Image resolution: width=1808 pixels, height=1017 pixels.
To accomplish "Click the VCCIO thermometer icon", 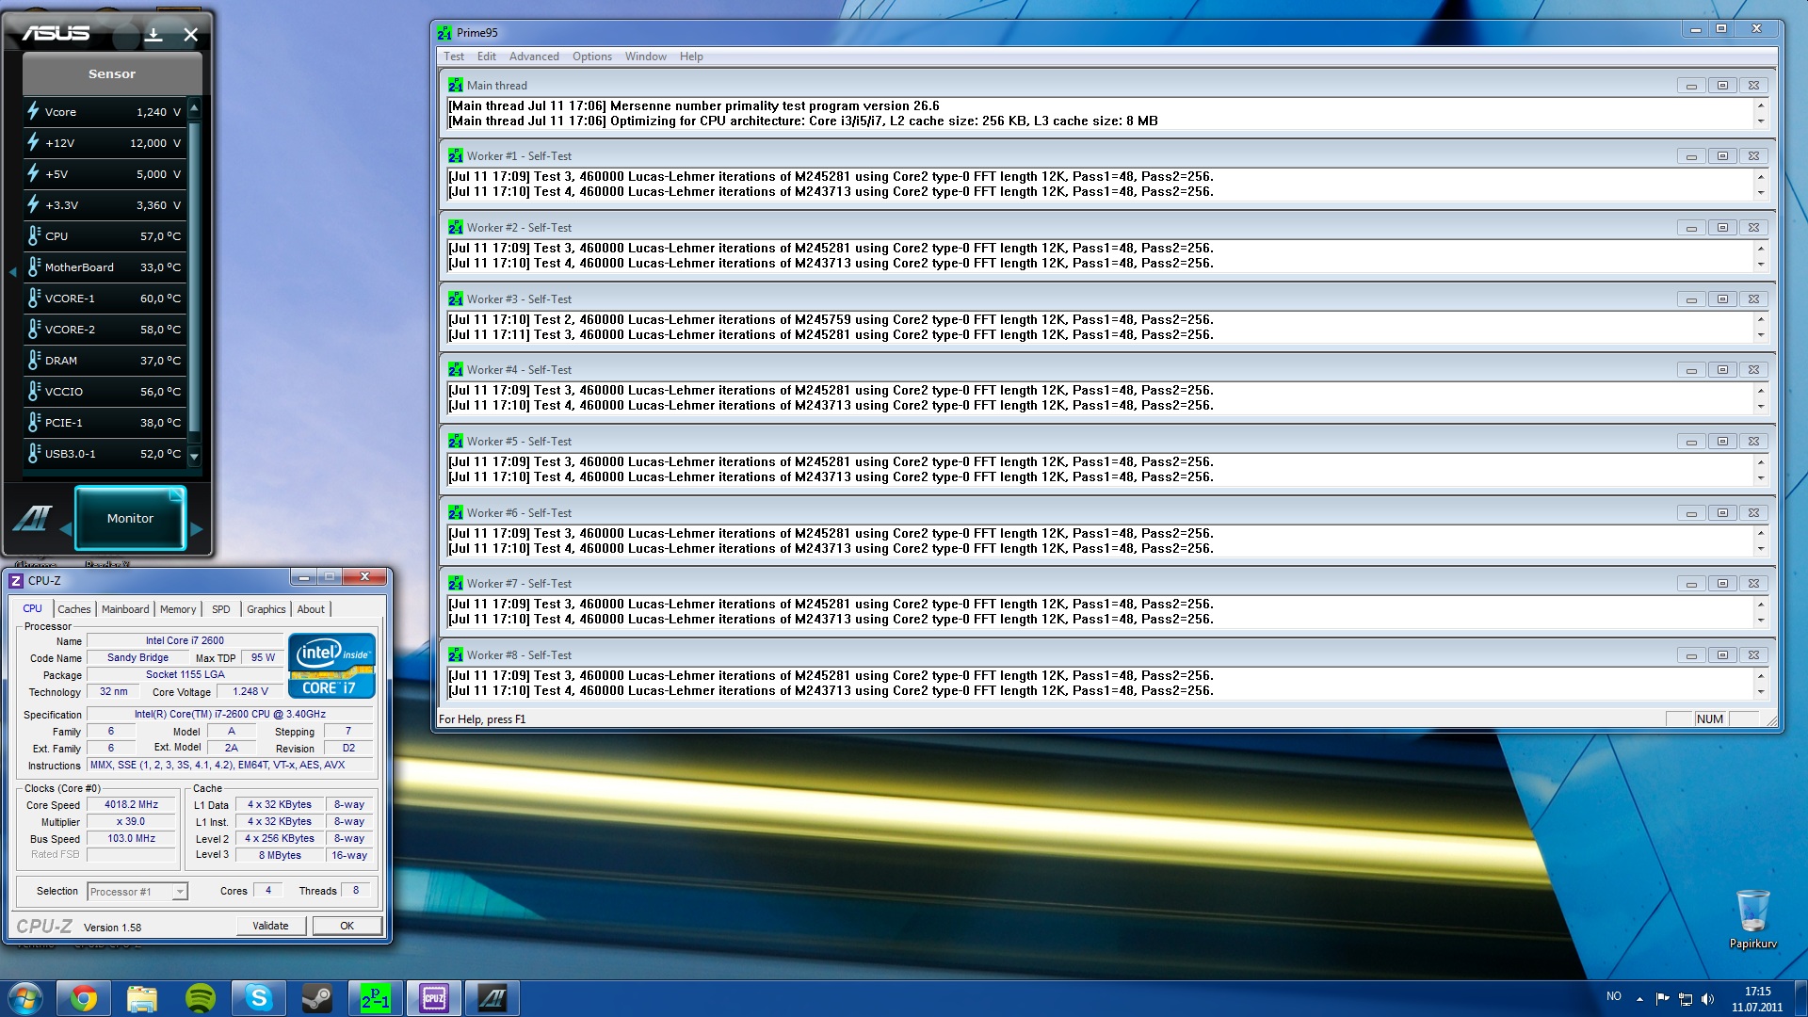I will pyautogui.click(x=34, y=391).
